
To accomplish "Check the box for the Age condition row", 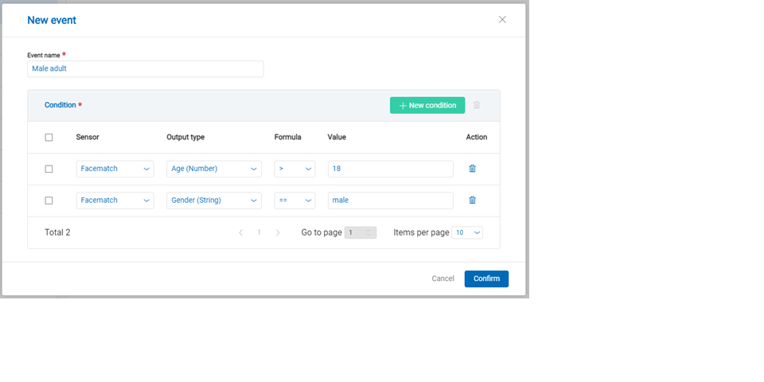I will point(49,169).
